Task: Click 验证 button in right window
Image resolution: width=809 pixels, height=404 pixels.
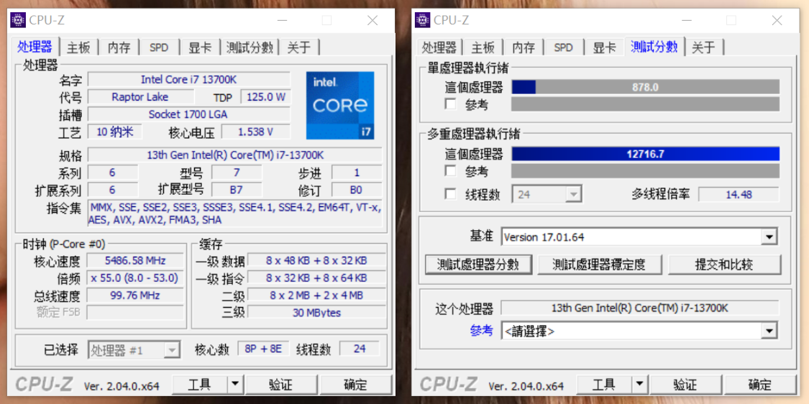Action: (685, 385)
